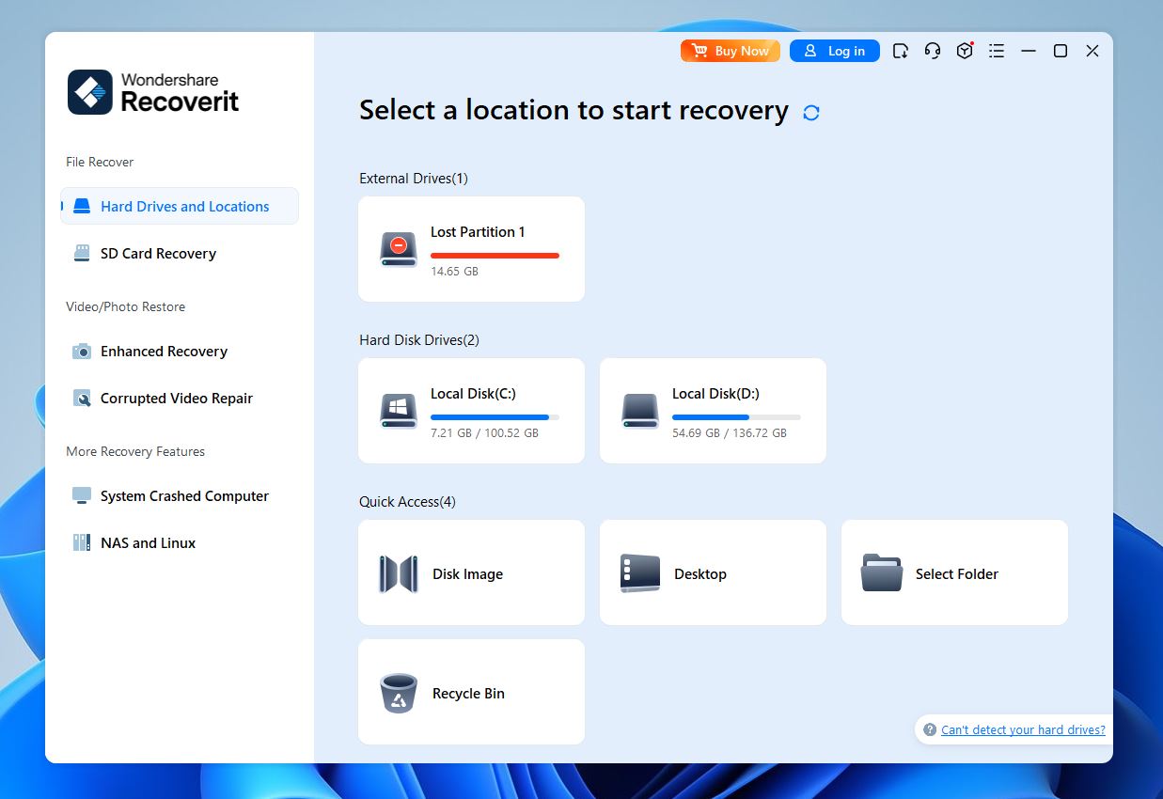
Task: Click the 14.65 GB size text
Action: coord(454,272)
